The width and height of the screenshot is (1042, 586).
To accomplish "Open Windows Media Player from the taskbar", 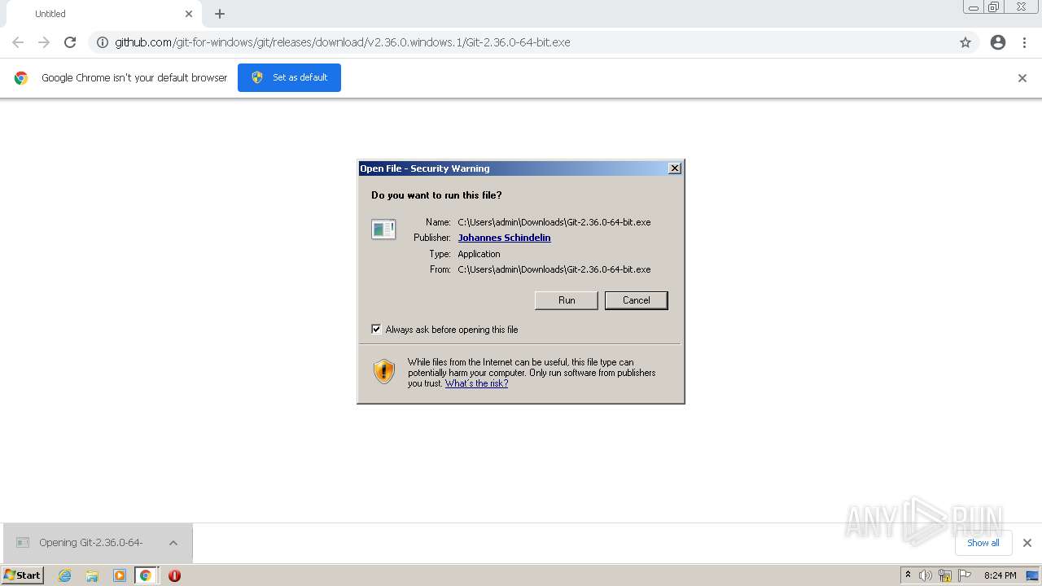I will [x=120, y=575].
